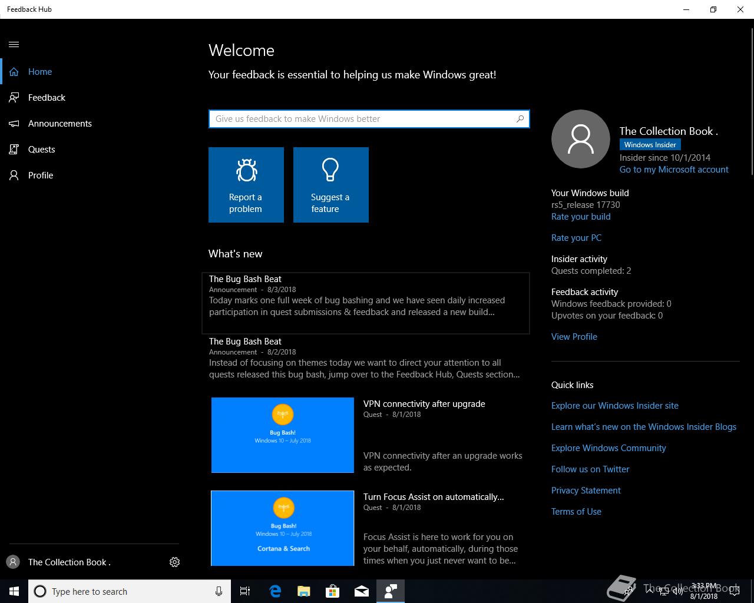754x603 pixels.
Task: Open the Terms of Use link
Action: [x=576, y=512]
